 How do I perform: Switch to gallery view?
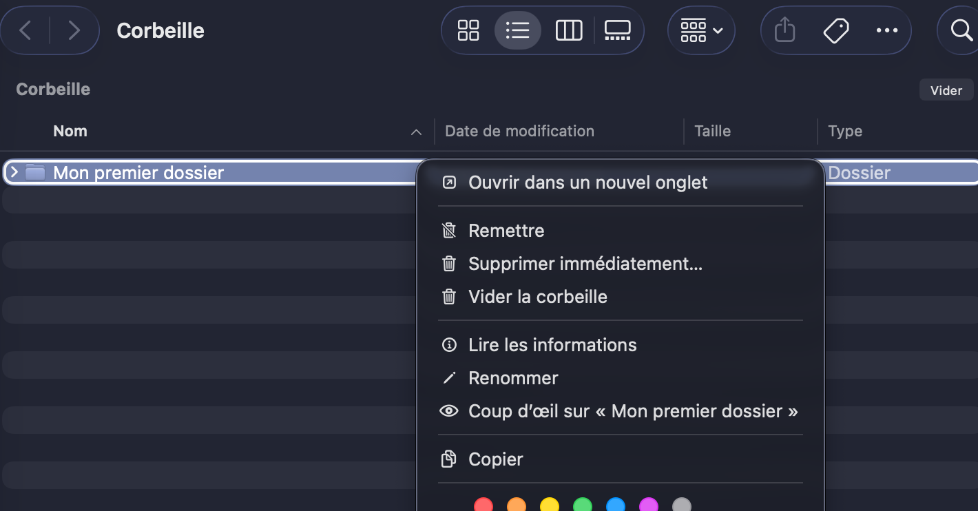[617, 30]
